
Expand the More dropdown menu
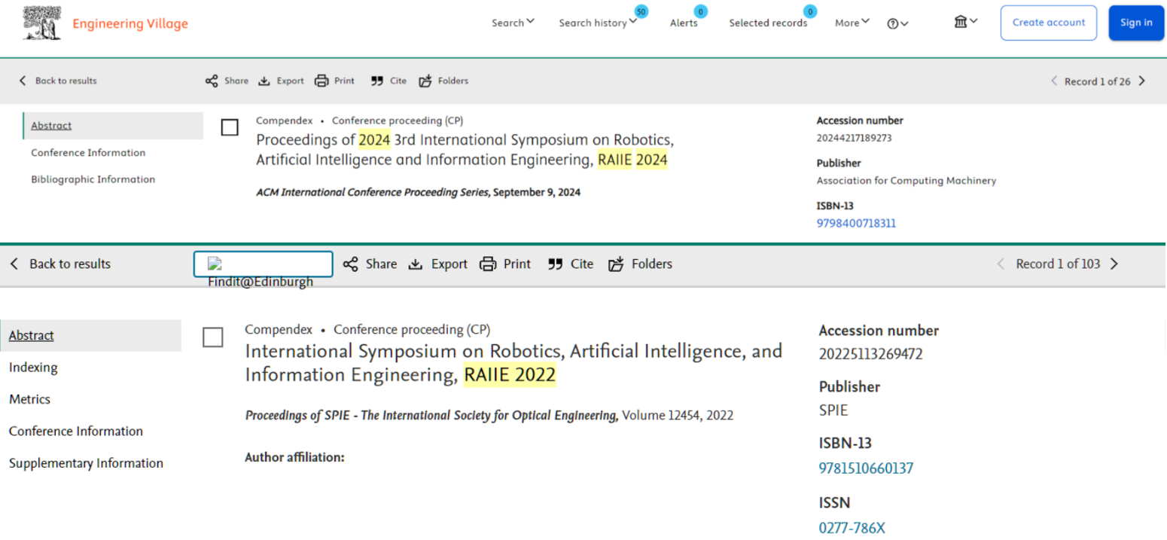(852, 23)
